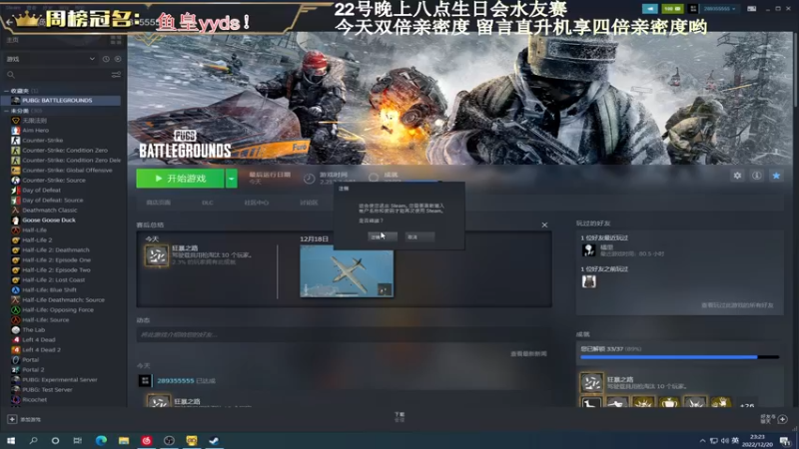Select PUBG: BATTLEGROUNDS in the library list

click(x=62, y=101)
